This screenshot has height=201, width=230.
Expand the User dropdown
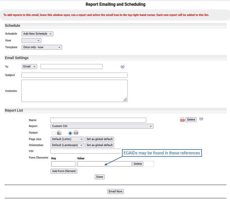[31, 40]
